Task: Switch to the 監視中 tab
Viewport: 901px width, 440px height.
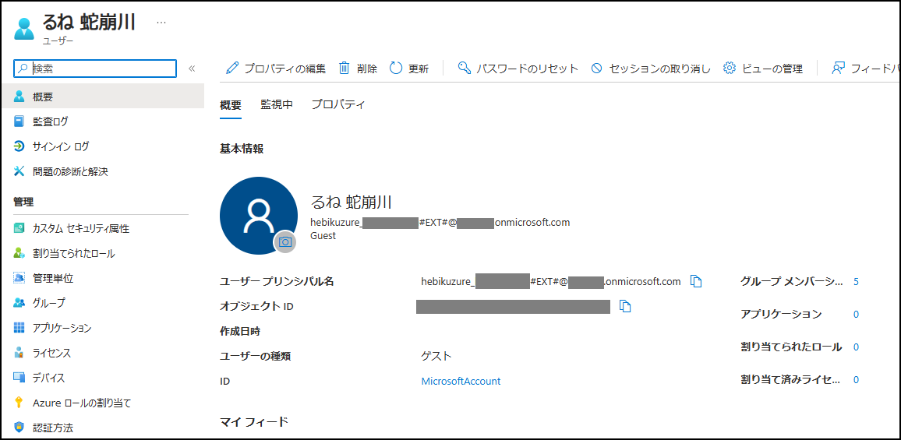Action: tap(277, 104)
